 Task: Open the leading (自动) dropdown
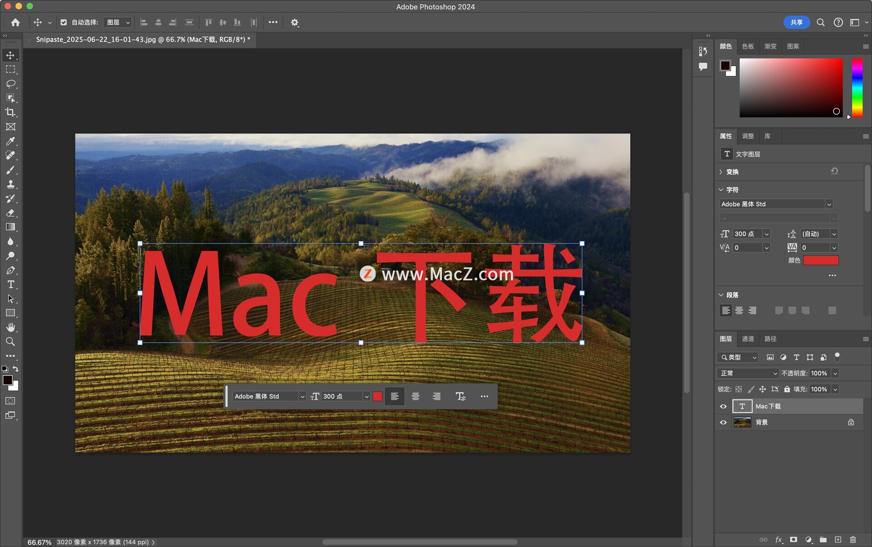coord(834,234)
